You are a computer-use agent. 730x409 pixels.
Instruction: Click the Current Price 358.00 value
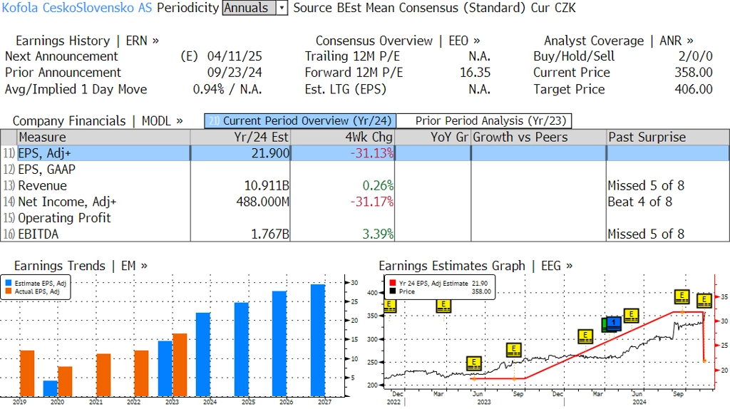click(x=694, y=73)
